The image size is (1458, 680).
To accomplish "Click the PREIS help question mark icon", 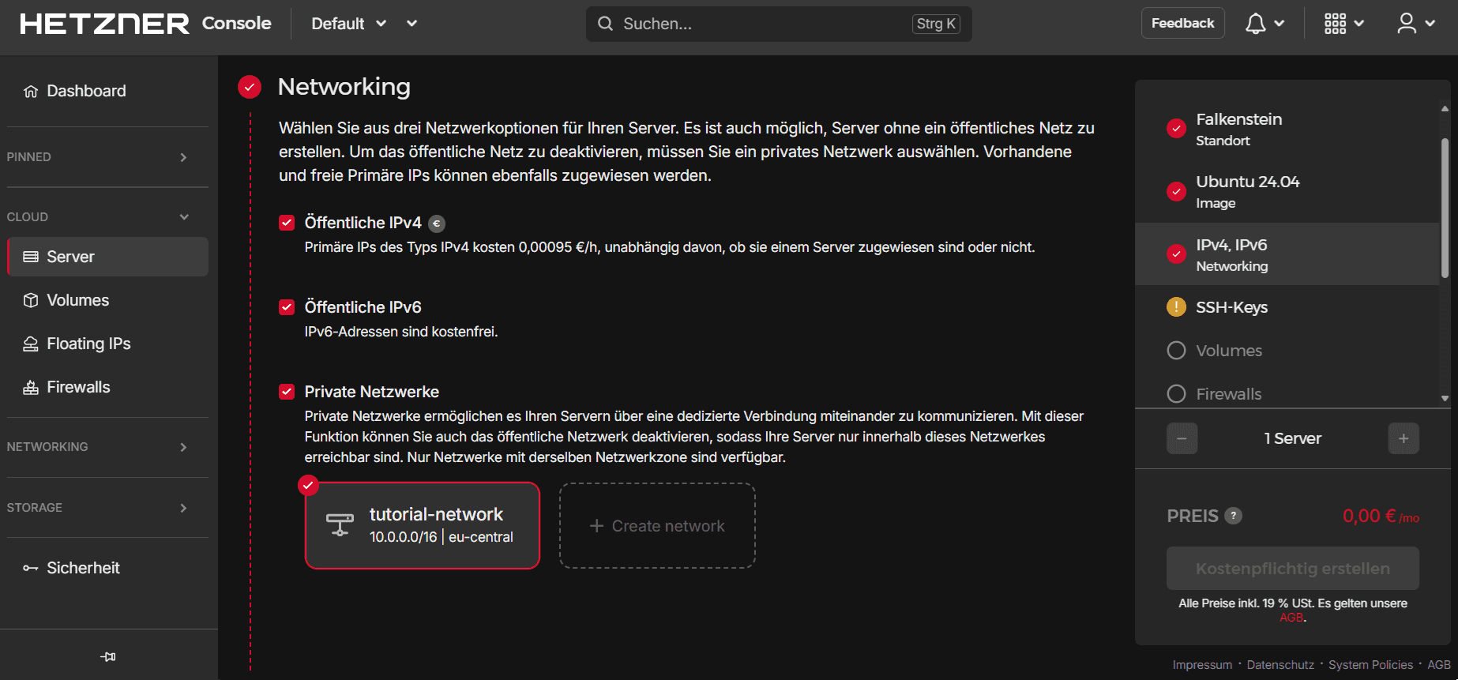I will pos(1233,516).
